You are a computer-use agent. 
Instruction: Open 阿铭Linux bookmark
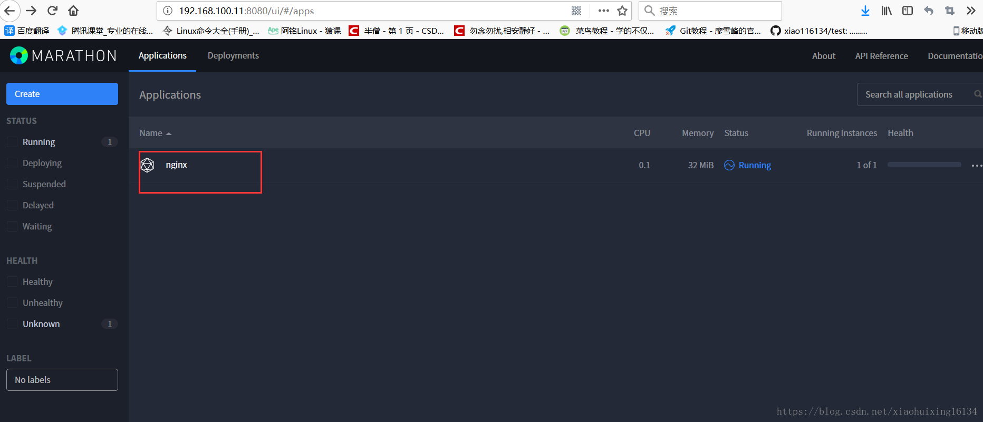pyautogui.click(x=304, y=31)
